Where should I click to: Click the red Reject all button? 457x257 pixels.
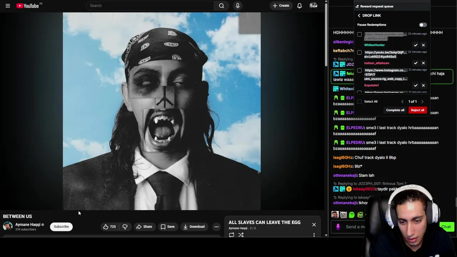[x=417, y=110]
